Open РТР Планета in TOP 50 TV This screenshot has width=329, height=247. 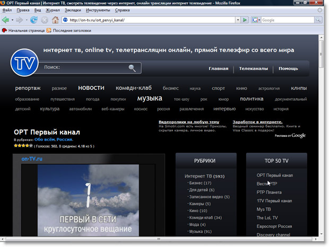click(x=269, y=192)
